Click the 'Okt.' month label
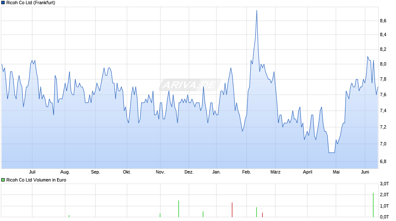 click(127, 172)
